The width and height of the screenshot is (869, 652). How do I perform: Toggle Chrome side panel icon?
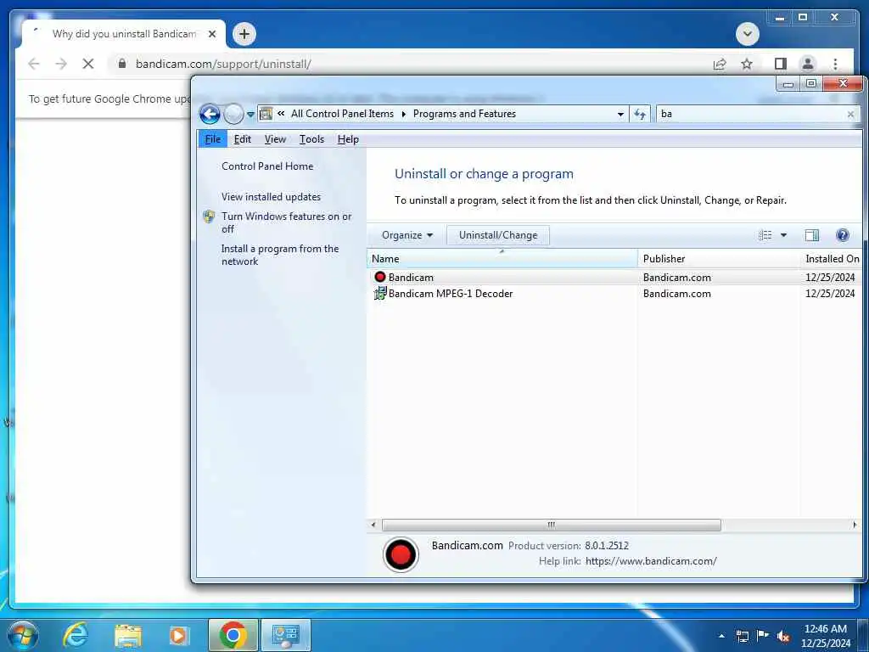(x=781, y=64)
